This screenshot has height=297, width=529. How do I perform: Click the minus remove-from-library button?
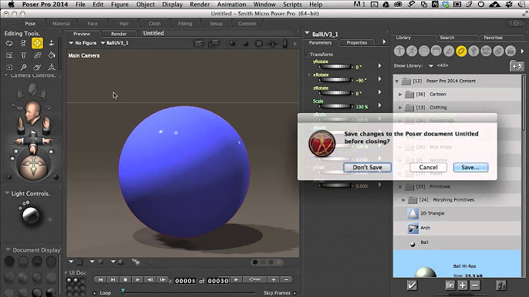475,285
